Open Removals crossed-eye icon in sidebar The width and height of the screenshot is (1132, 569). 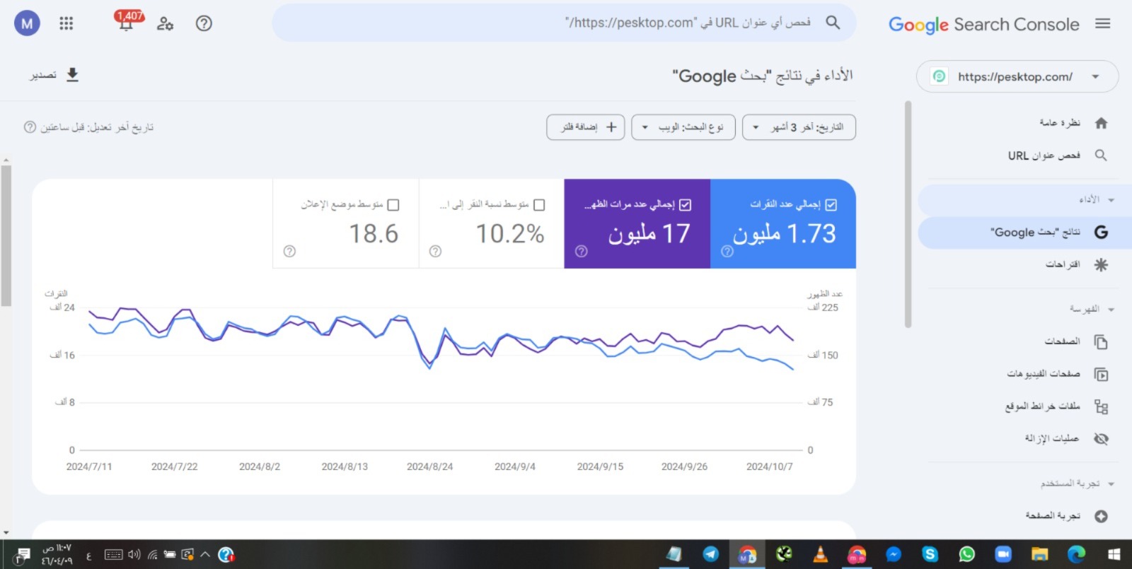(1101, 439)
